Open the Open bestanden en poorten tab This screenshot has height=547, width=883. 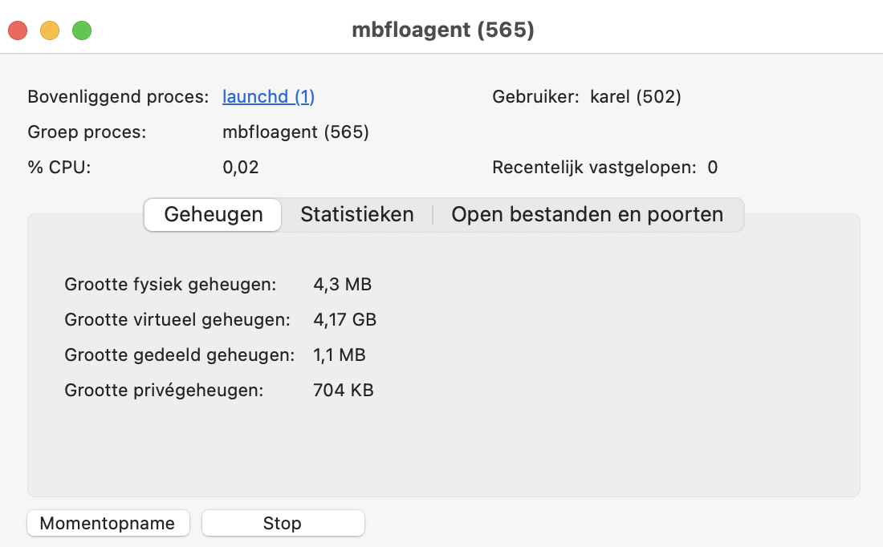(x=587, y=215)
